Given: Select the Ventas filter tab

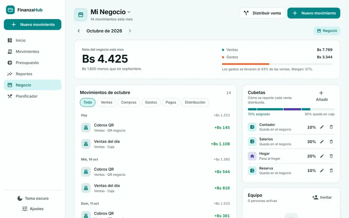Looking at the screenshot, I should pos(106,102).
